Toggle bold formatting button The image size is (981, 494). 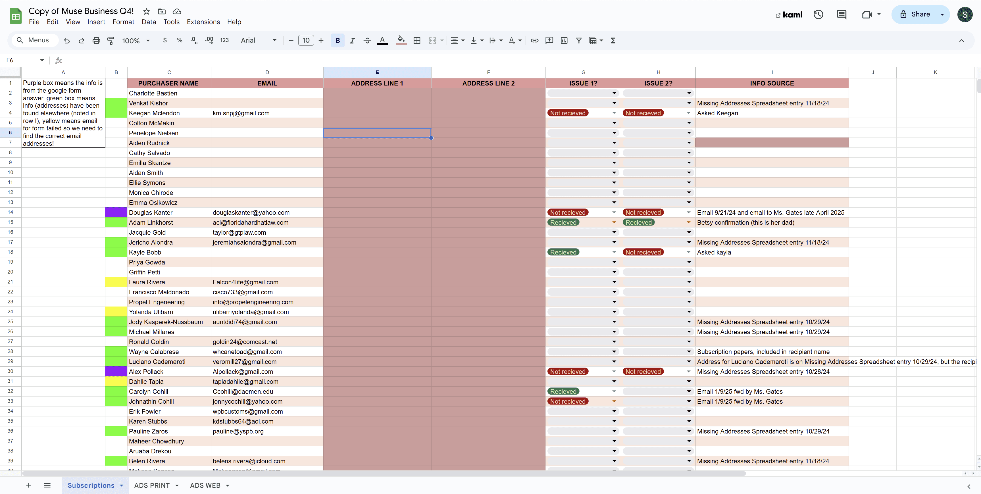(338, 40)
